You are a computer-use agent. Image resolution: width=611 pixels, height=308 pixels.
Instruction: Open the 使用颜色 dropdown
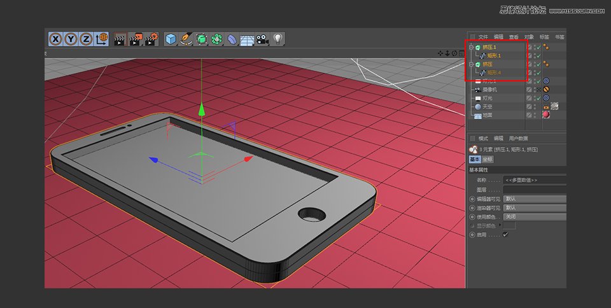click(x=535, y=217)
